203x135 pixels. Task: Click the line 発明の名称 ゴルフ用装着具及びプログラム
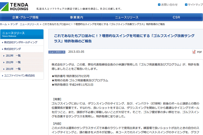click(80, 81)
